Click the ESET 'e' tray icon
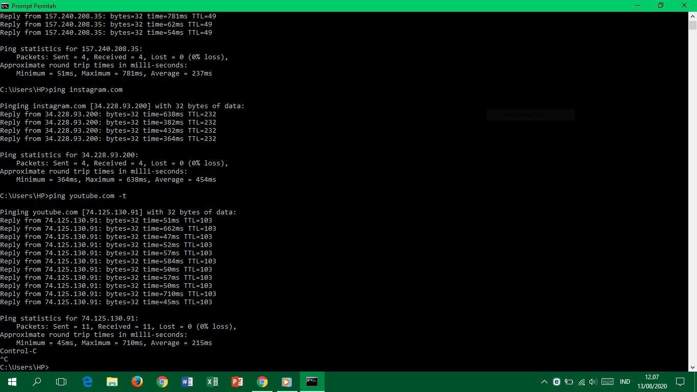Image resolution: width=697 pixels, height=392 pixels. point(557,382)
